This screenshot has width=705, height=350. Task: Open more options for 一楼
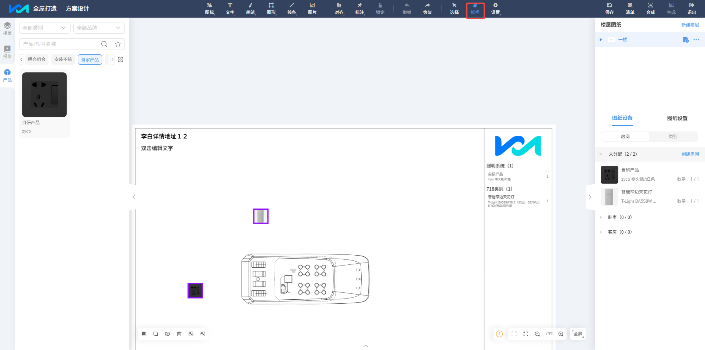coord(696,40)
